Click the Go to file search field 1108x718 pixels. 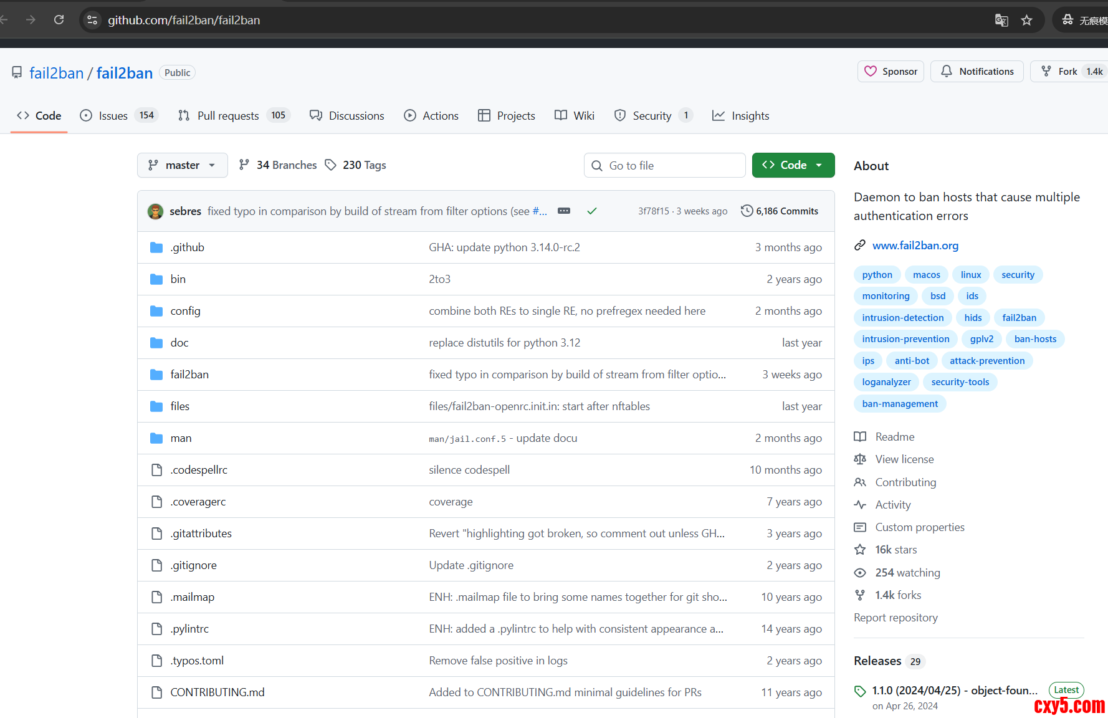[x=664, y=165]
